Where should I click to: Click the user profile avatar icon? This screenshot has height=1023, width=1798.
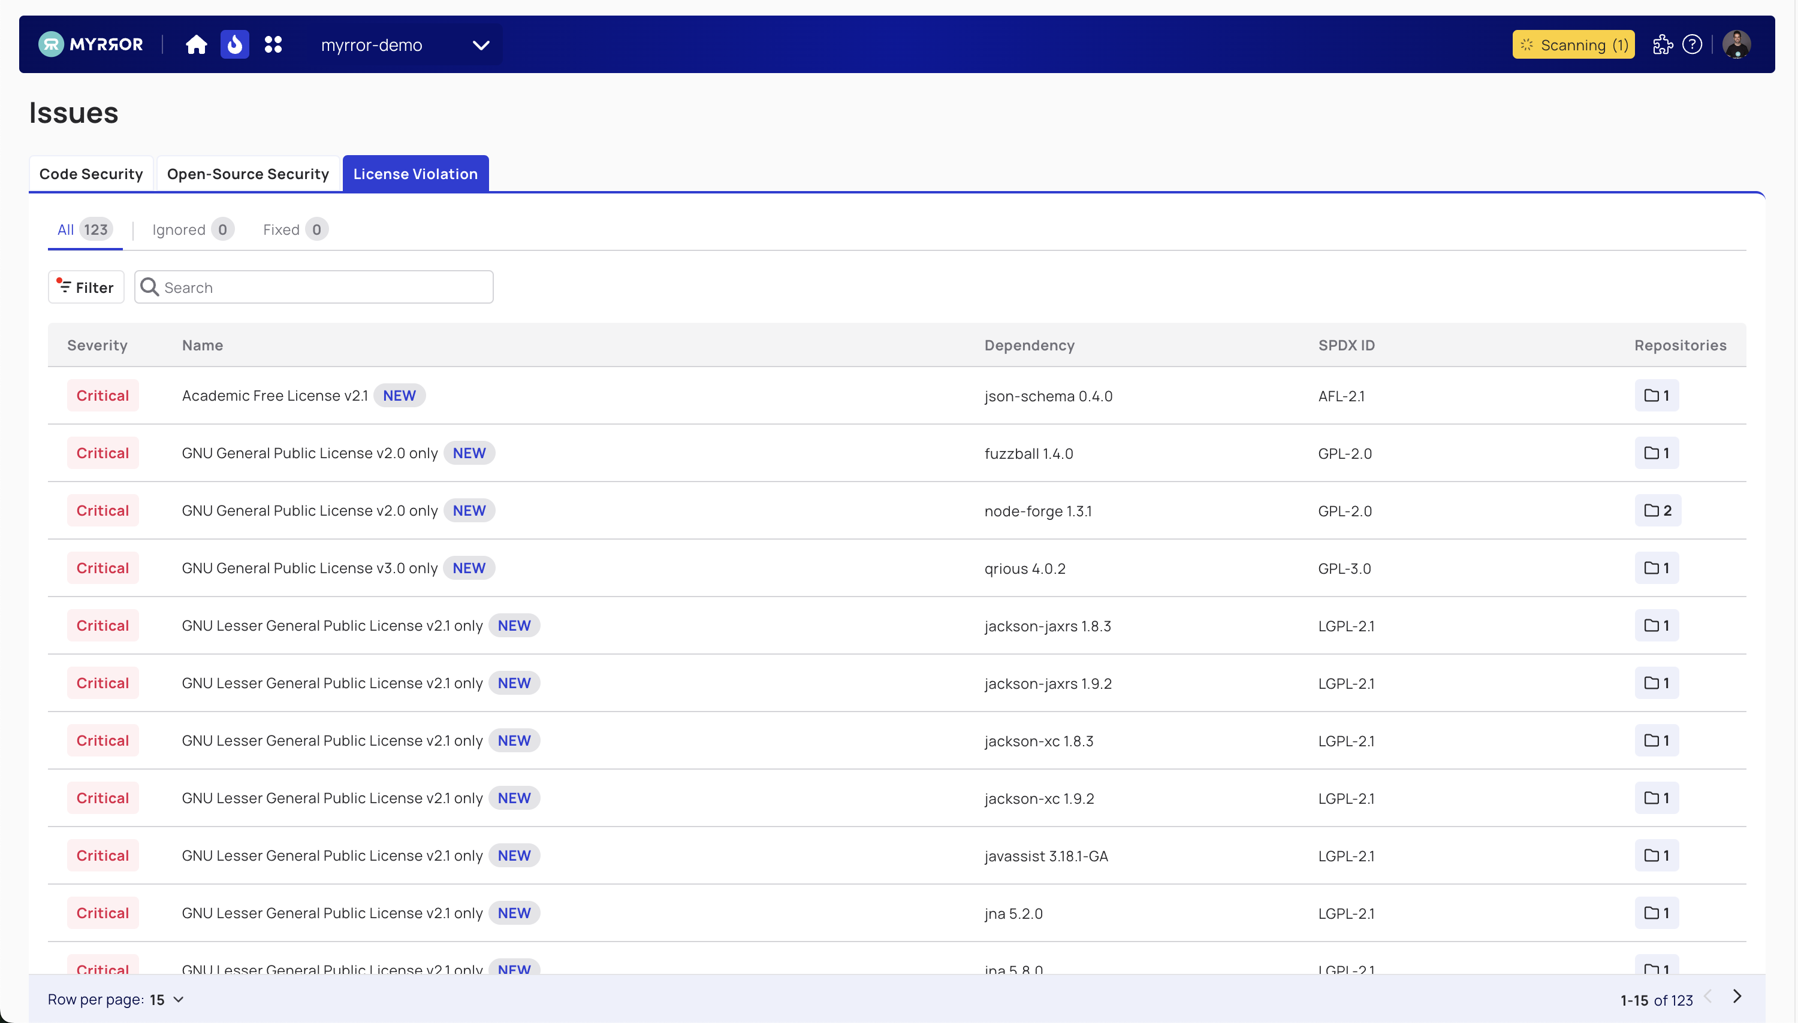[x=1737, y=44]
